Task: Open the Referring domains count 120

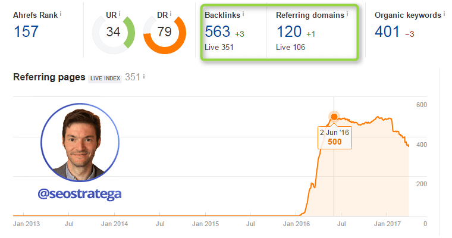Action: point(289,32)
